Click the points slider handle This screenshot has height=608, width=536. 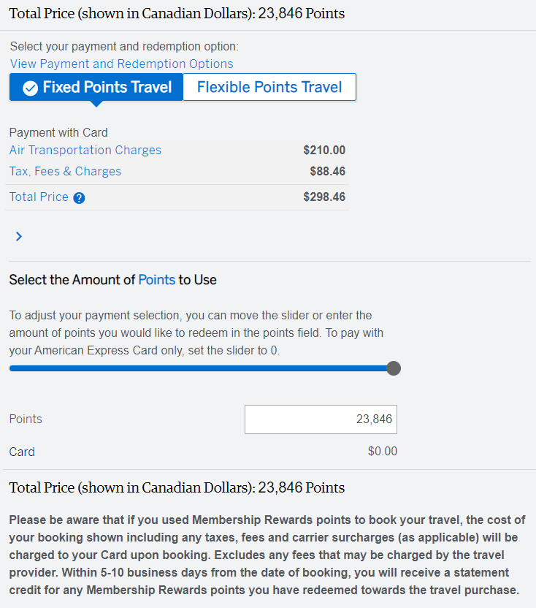point(393,368)
